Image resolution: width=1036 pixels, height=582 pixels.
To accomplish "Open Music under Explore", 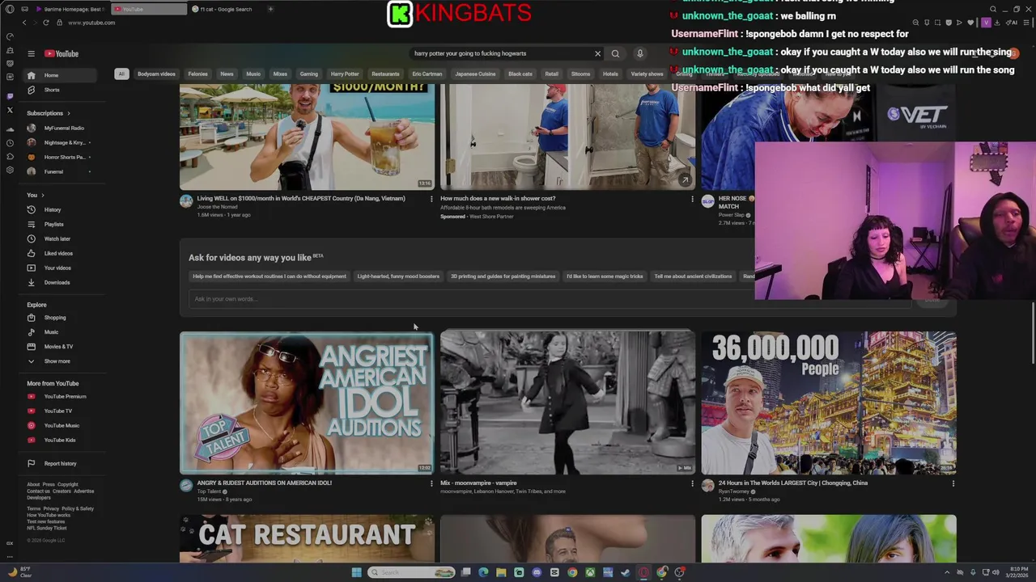I will click(62, 332).
